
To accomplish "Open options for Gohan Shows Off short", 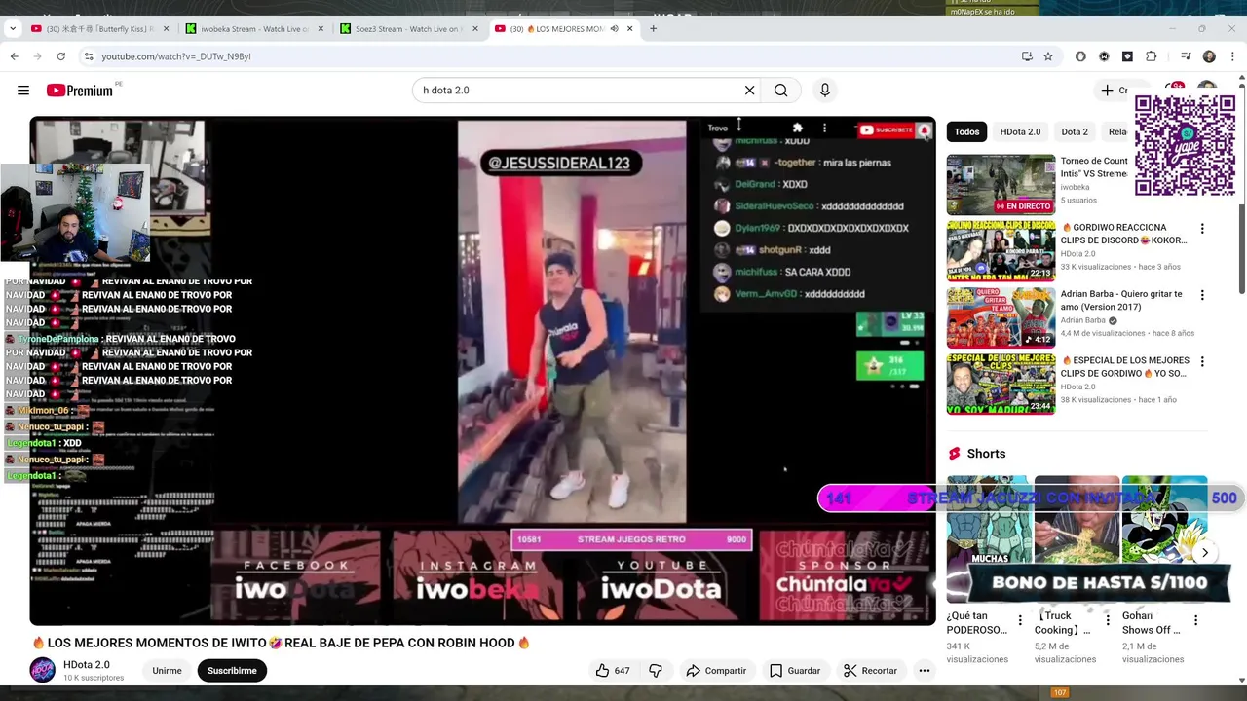I will pyautogui.click(x=1195, y=620).
